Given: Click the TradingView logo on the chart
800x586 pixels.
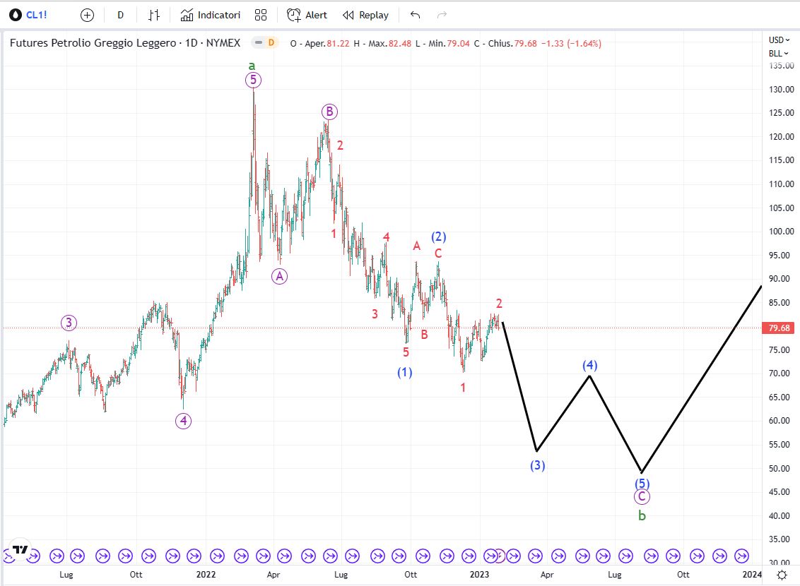Looking at the screenshot, I should 19,549.
